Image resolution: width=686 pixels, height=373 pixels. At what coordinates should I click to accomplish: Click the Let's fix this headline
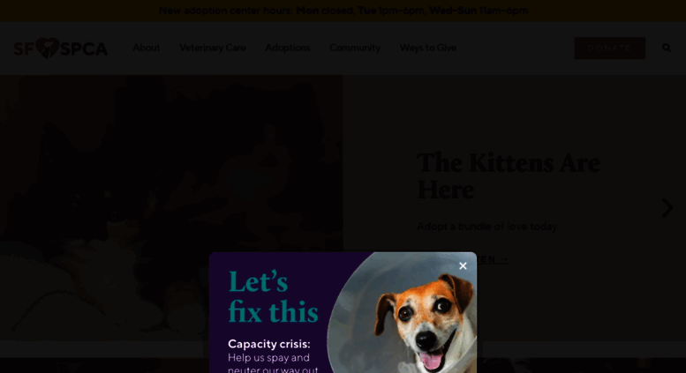coord(273,297)
